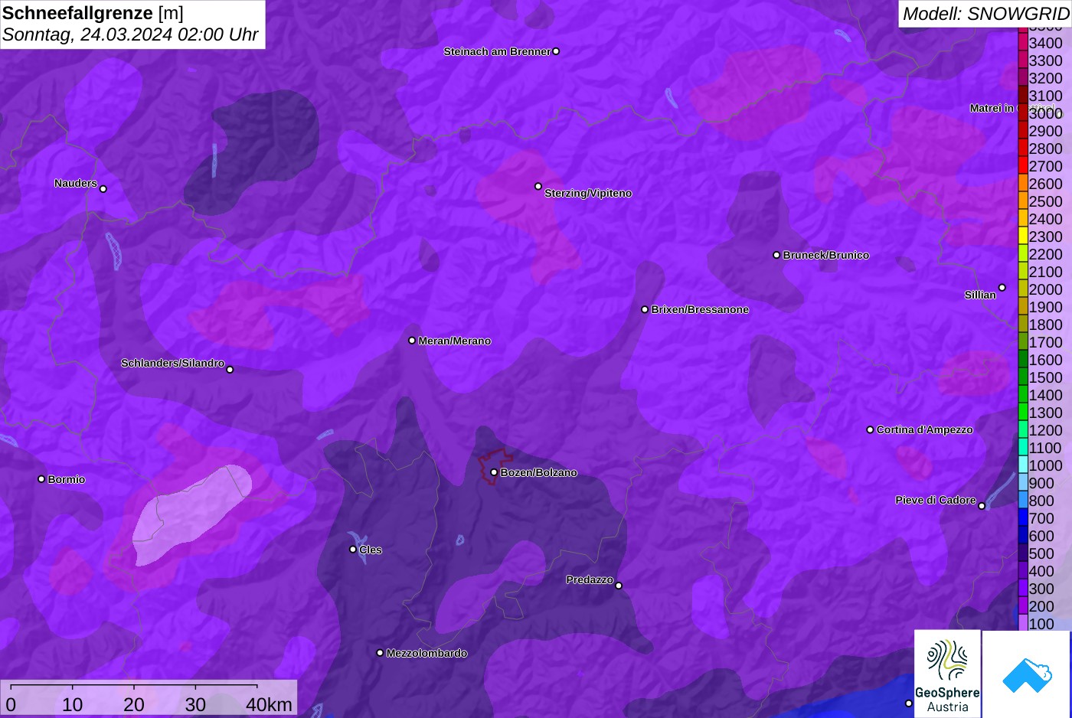Click the 'Predazzo' label text
Screen dimensions: 1072x718
[590, 579]
